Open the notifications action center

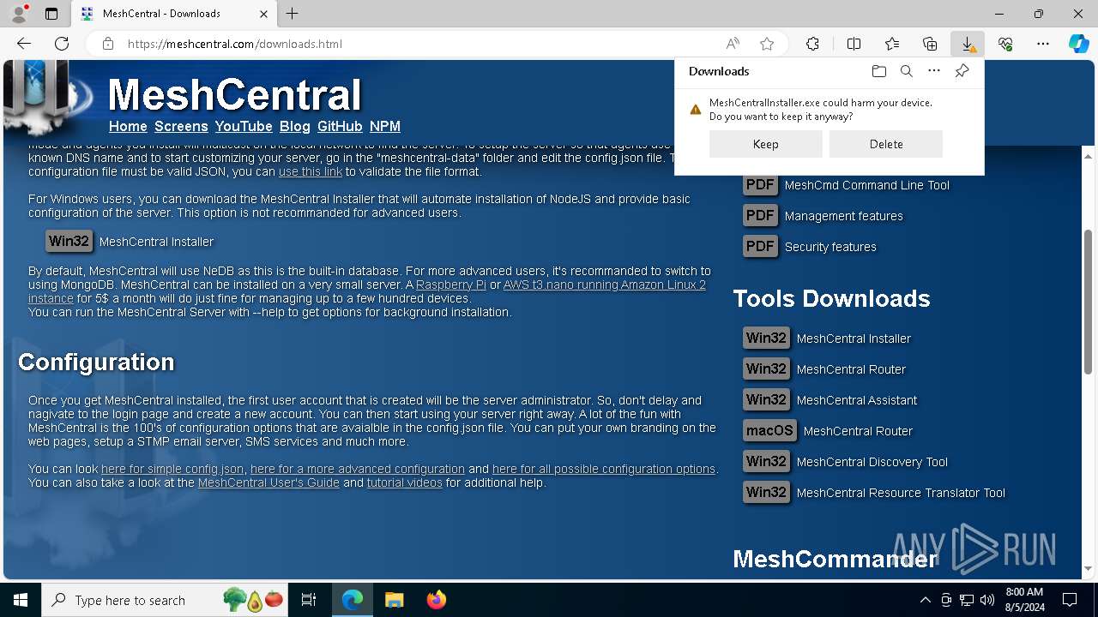(x=1070, y=600)
